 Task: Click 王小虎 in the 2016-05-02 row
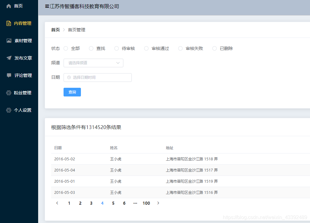click(x=116, y=159)
